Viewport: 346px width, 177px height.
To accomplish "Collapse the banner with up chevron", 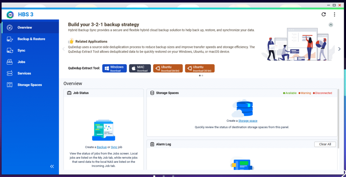I will point(331,25).
